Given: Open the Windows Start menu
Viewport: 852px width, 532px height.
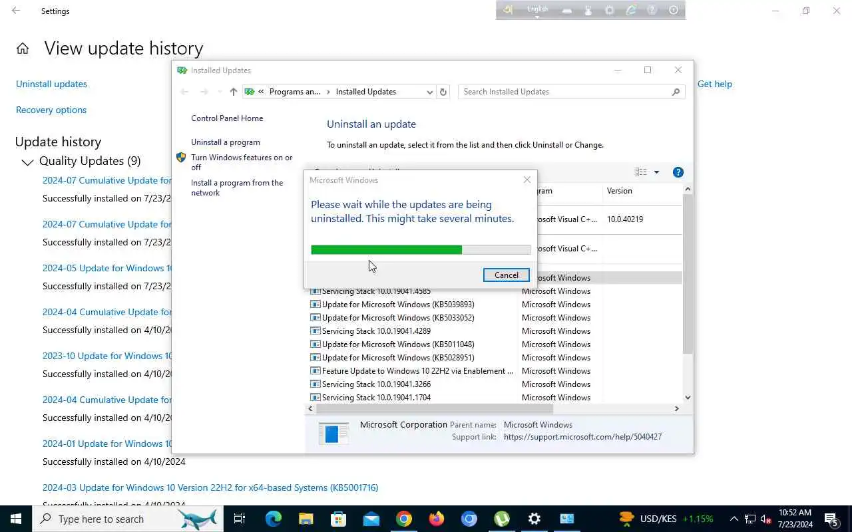Looking at the screenshot, I should 16,519.
